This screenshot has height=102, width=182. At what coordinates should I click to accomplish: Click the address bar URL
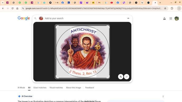pyautogui.click(x=94, y=8)
